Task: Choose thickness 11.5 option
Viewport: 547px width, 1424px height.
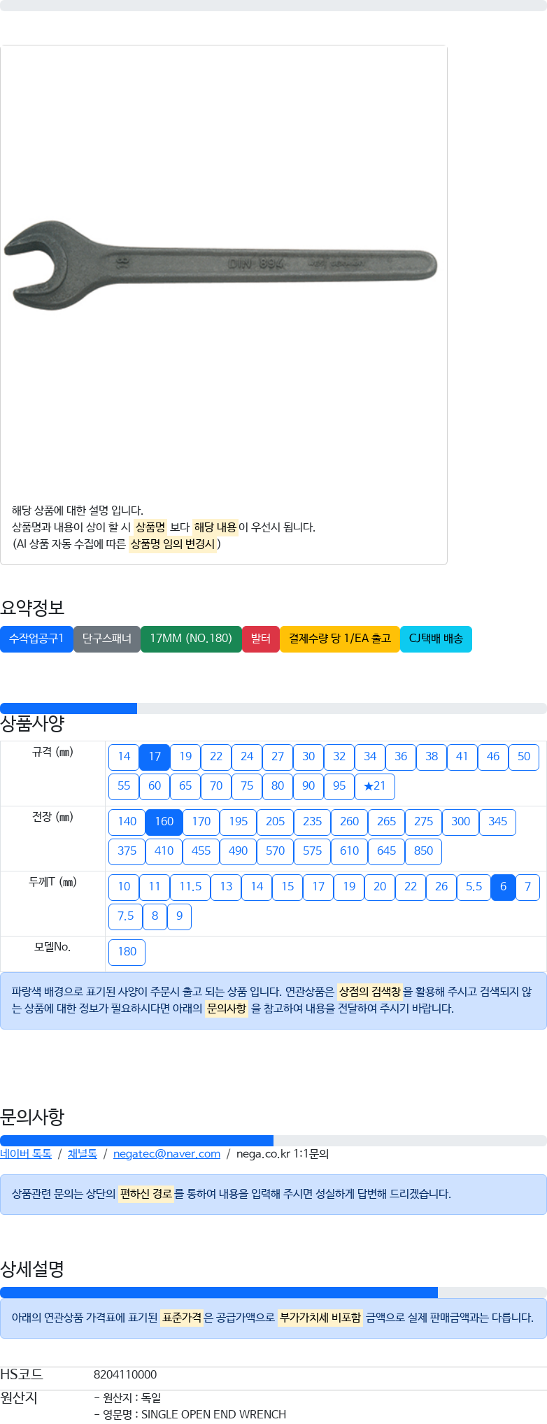Action: [190, 887]
